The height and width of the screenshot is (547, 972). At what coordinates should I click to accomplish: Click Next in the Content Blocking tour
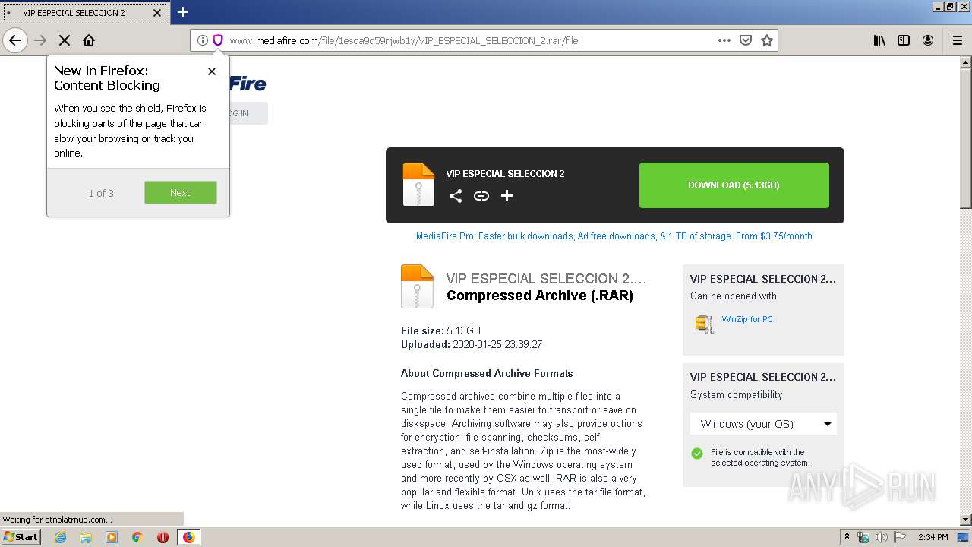(x=180, y=192)
